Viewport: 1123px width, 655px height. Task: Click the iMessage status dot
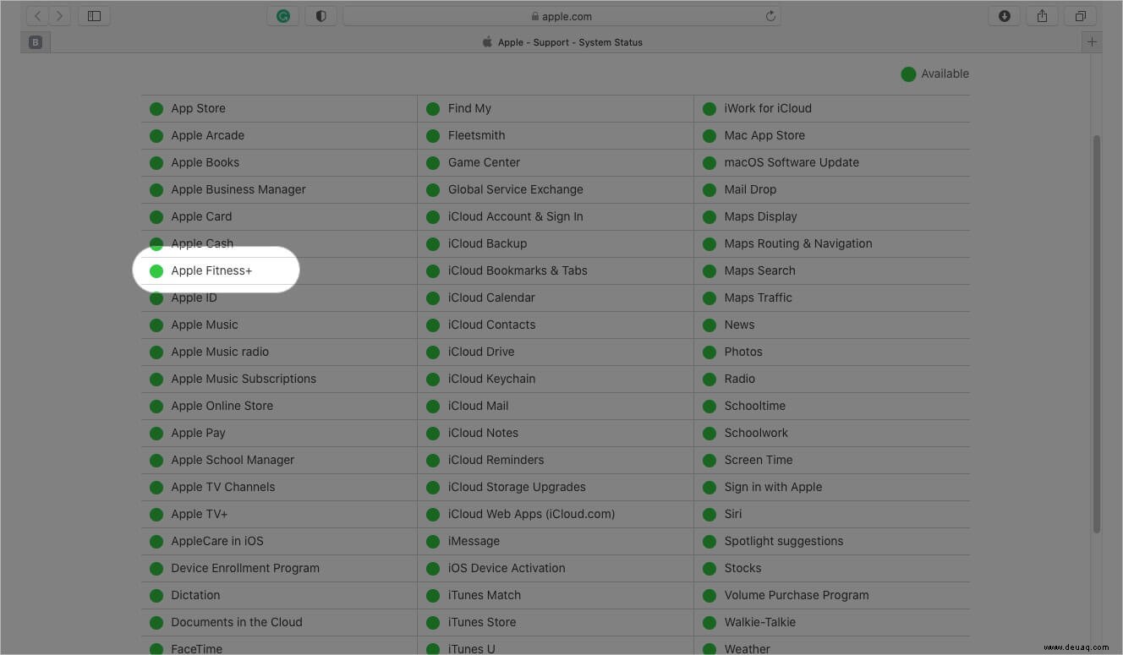click(433, 541)
